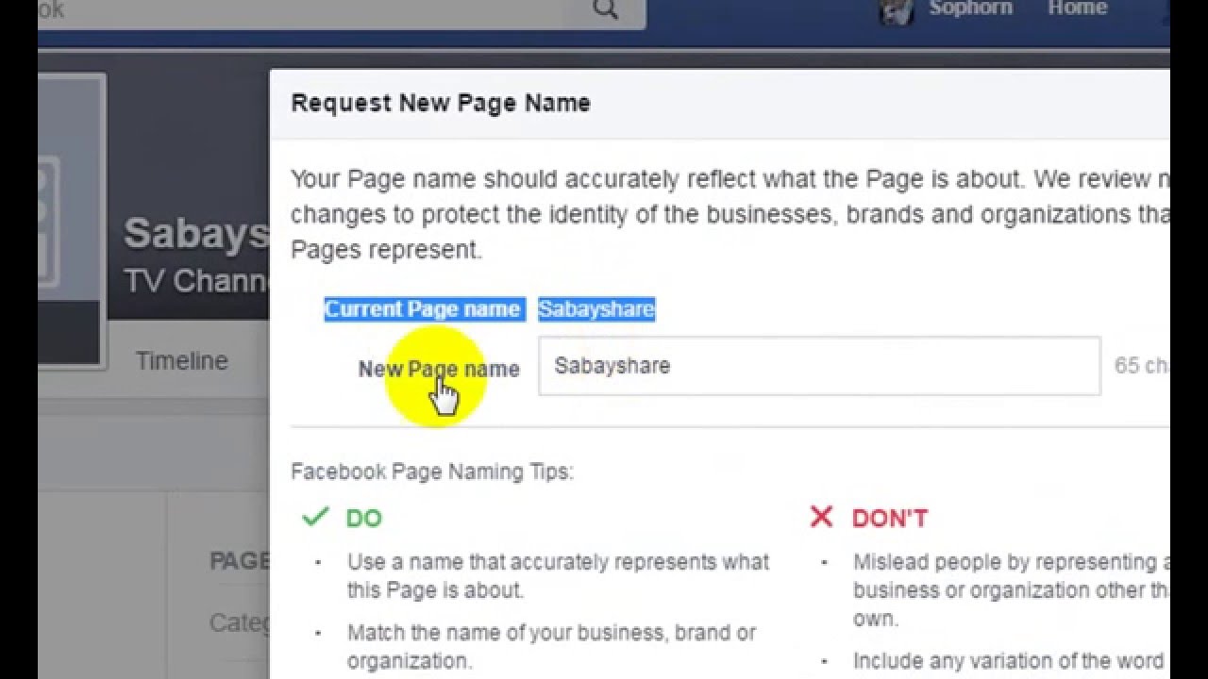Open Sophorn's profile avatar

pyautogui.click(x=897, y=9)
